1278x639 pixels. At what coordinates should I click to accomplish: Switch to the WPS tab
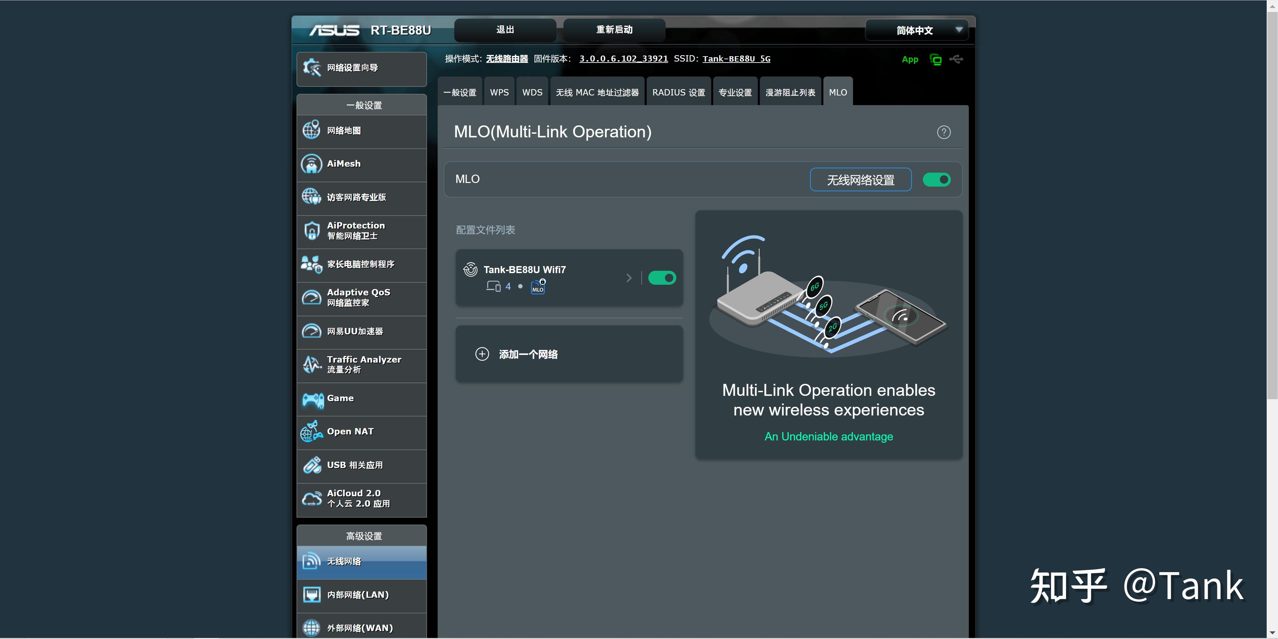[499, 93]
